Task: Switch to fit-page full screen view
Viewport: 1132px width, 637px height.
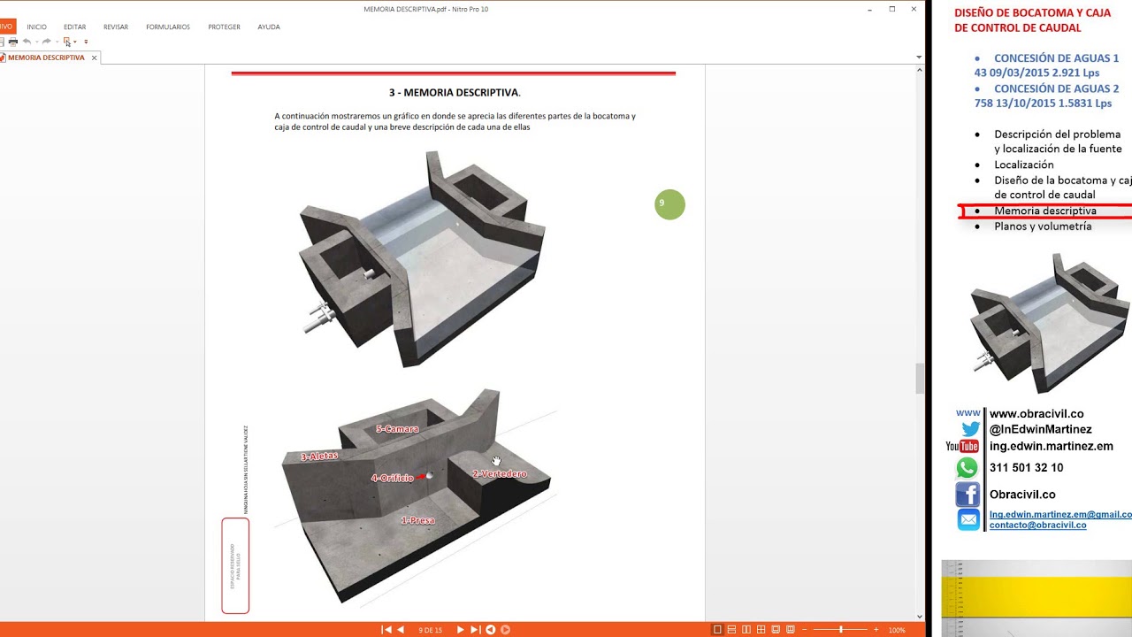Action: (x=776, y=629)
